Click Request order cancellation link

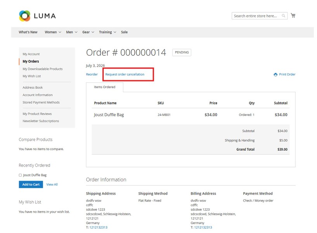coord(125,74)
